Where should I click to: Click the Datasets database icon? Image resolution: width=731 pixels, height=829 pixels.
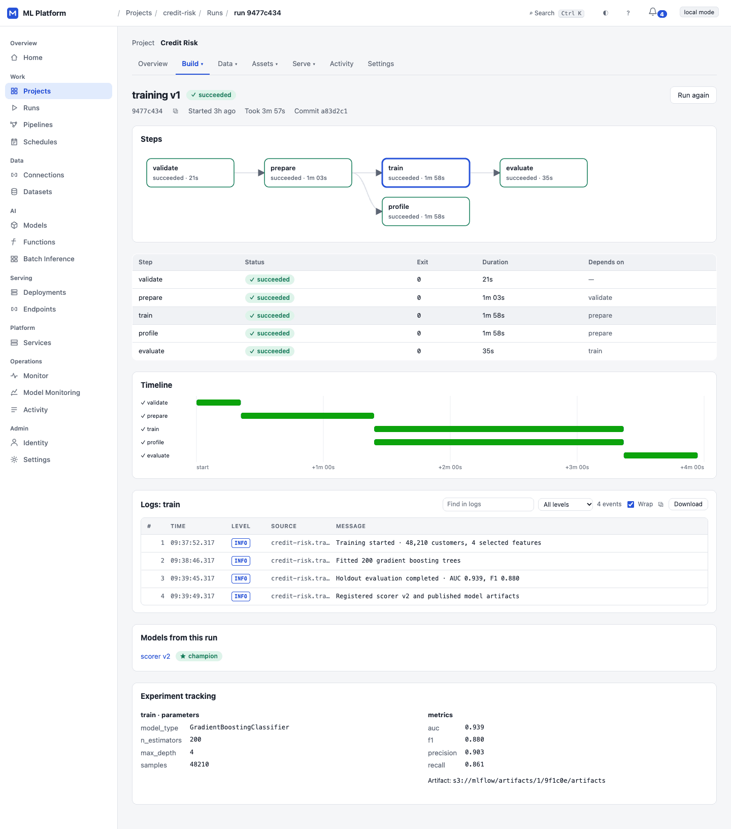14,192
